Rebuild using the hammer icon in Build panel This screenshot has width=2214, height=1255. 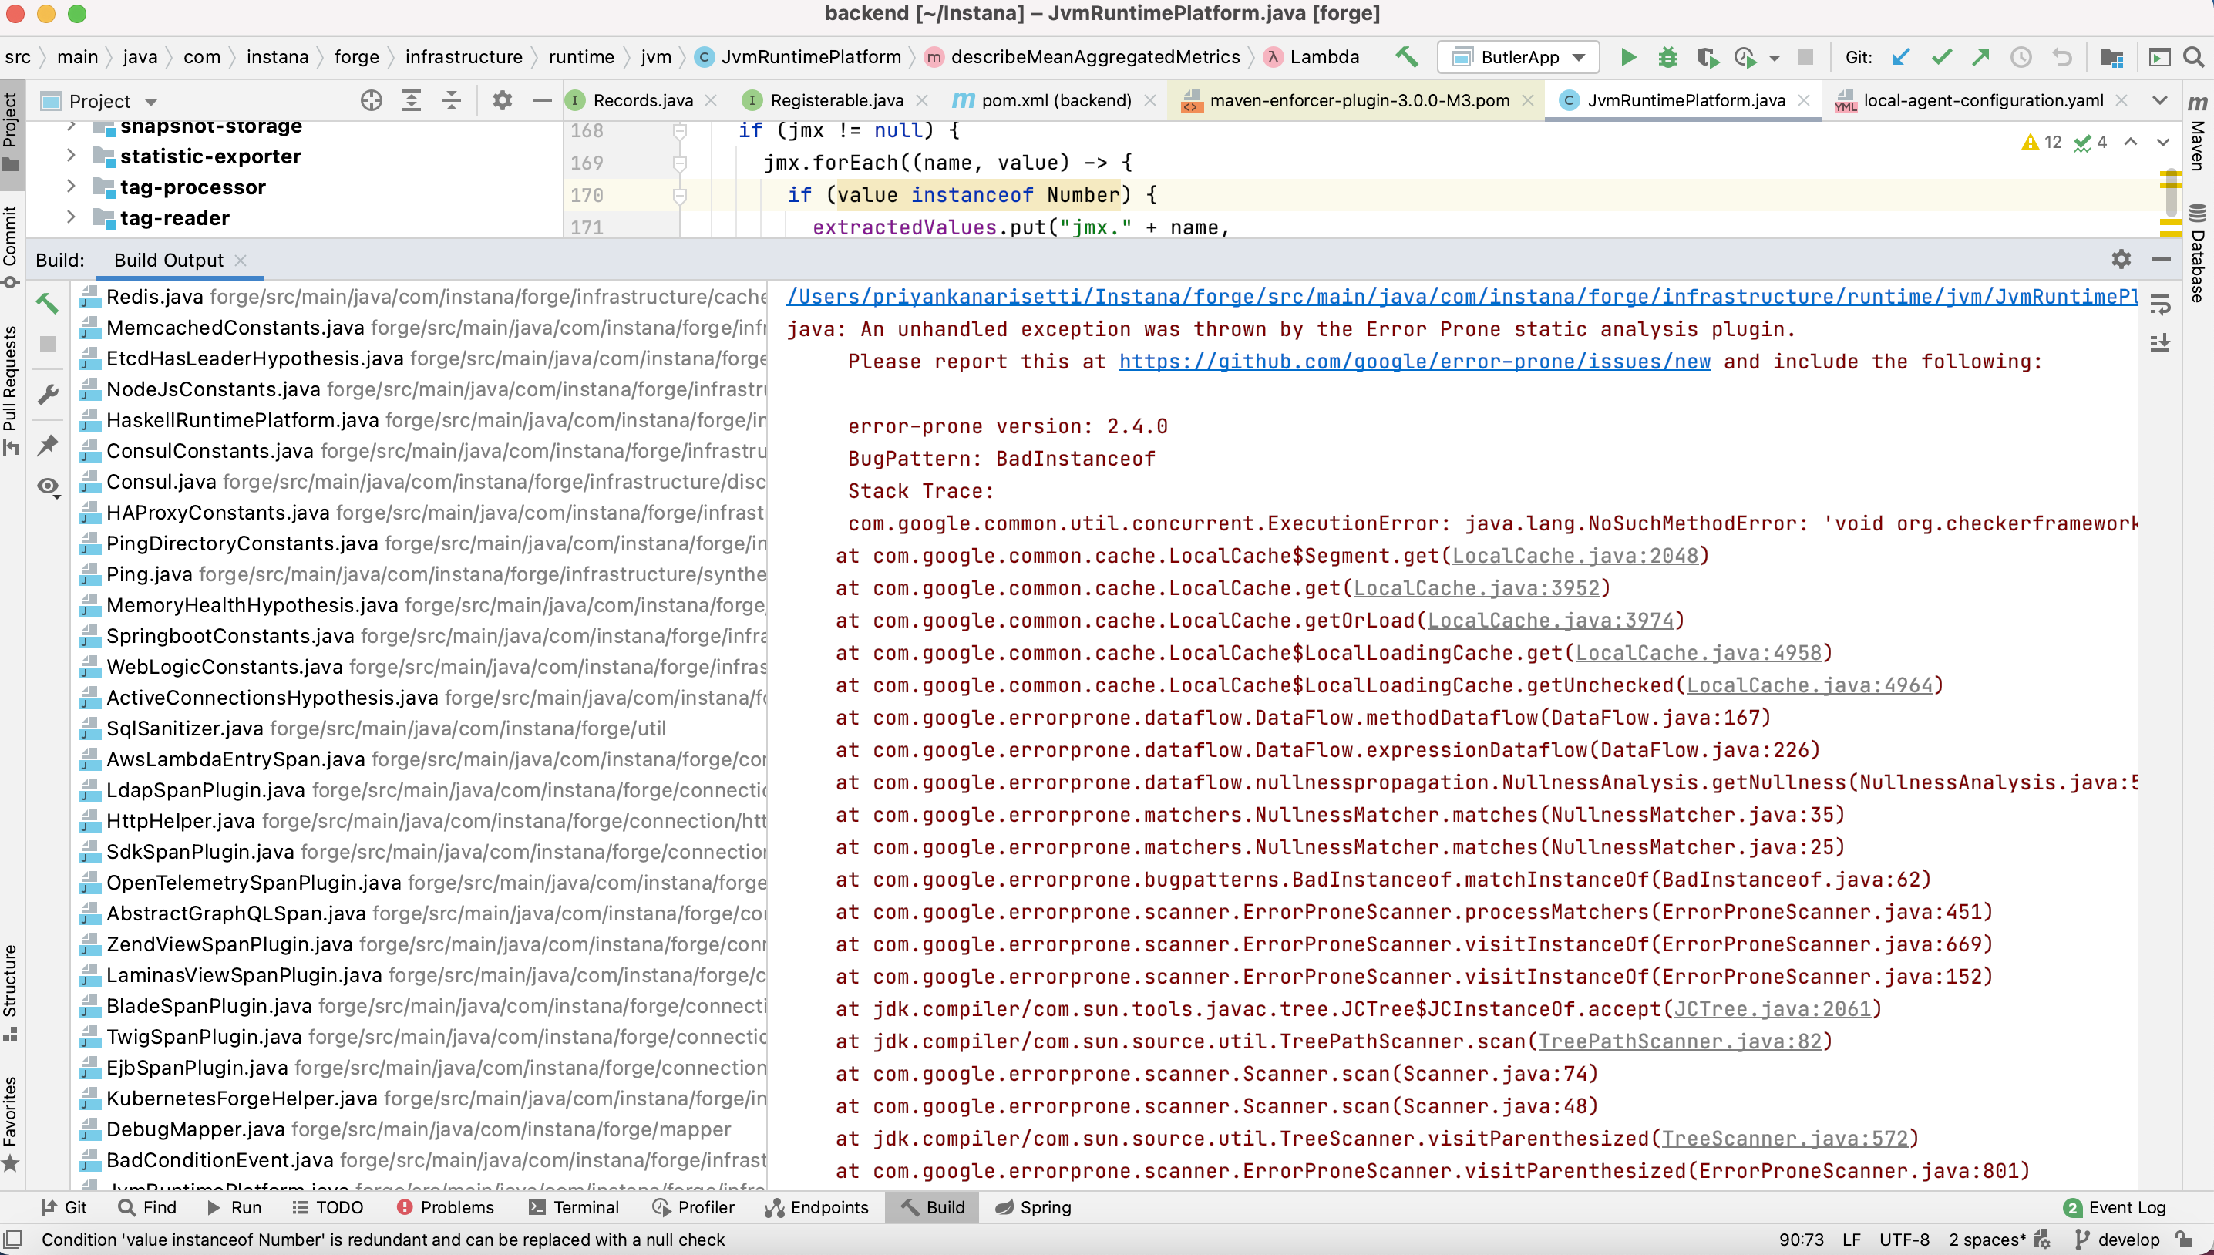[x=49, y=304]
